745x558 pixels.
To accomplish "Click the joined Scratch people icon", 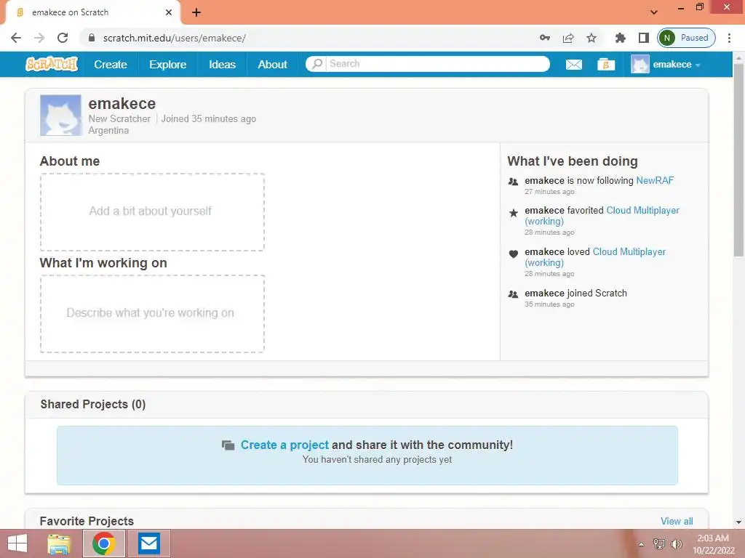I will pos(513,294).
